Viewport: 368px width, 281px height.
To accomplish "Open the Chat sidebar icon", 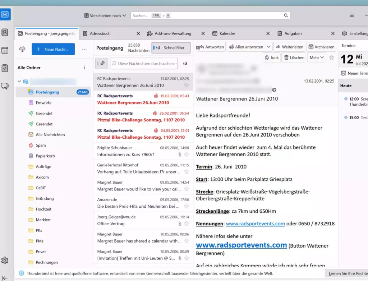I will click(x=5, y=86).
